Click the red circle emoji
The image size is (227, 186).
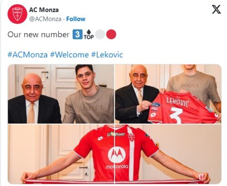click(x=111, y=34)
